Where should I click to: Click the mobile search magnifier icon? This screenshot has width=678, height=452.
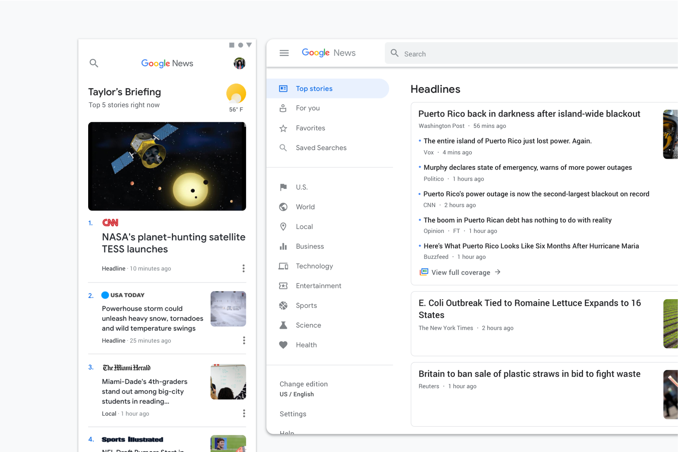pyautogui.click(x=94, y=63)
